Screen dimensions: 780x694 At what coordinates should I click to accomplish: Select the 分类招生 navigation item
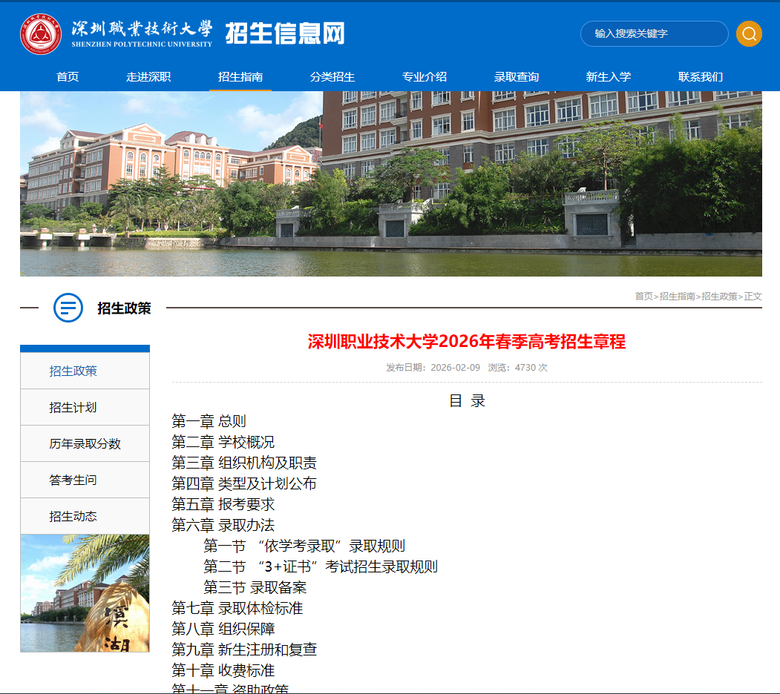pos(333,76)
